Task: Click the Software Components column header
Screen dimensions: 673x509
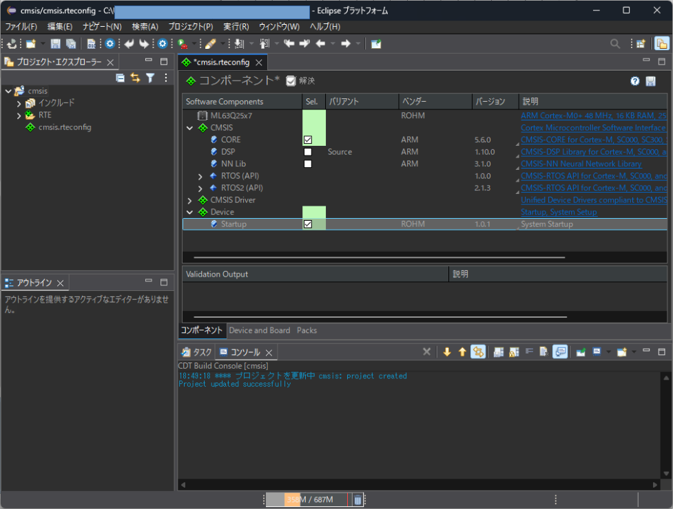Action: click(x=242, y=102)
